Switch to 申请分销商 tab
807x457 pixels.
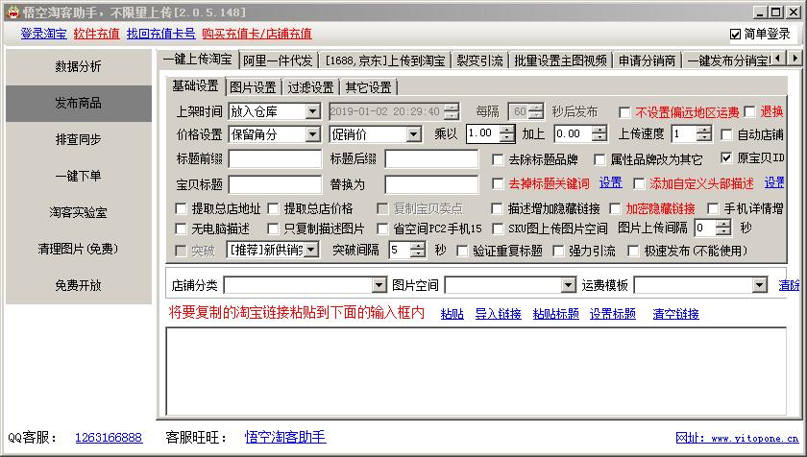(647, 60)
